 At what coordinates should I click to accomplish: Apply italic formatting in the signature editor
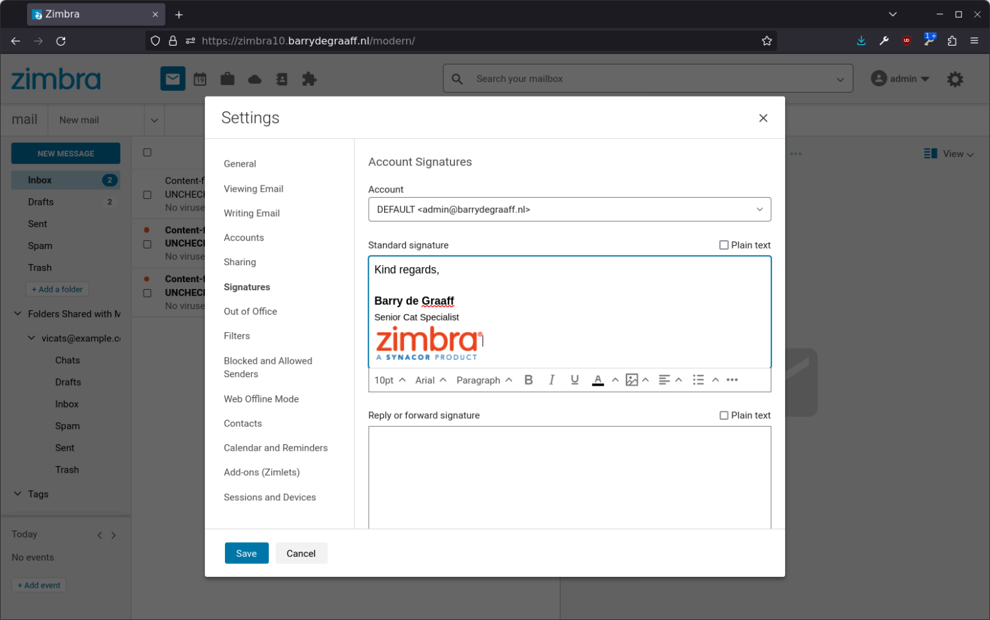(x=552, y=380)
